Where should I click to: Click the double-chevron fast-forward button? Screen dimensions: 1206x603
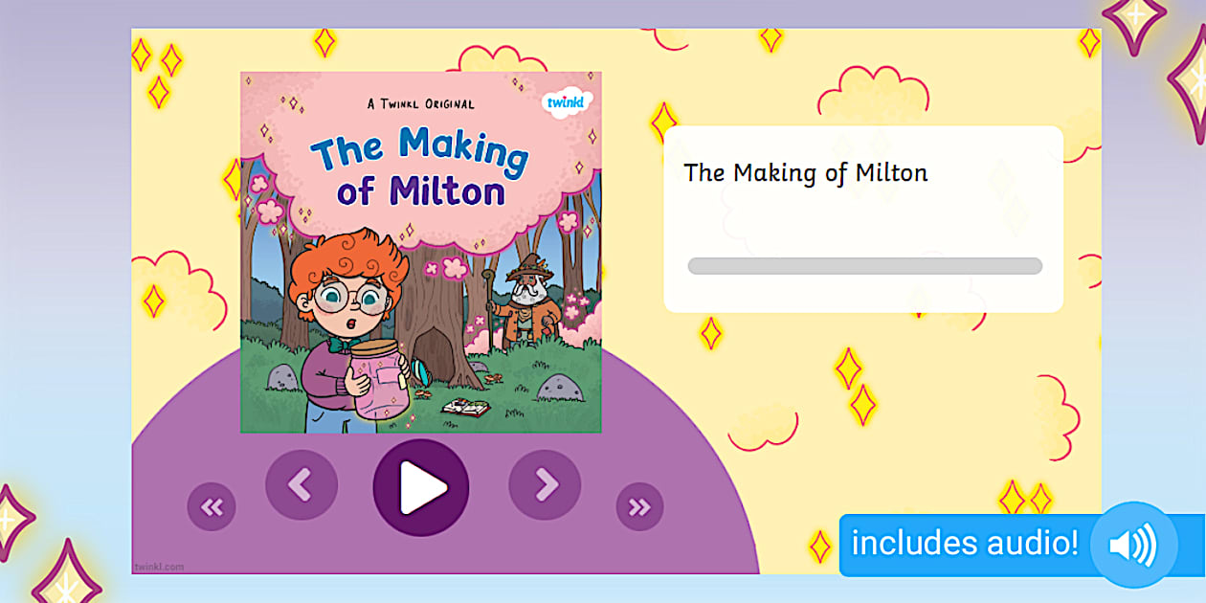point(639,507)
